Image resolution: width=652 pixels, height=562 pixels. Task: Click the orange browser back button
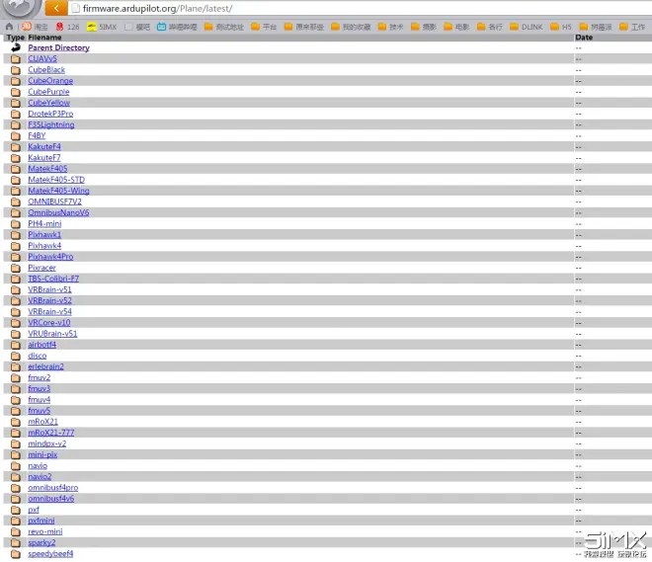(56, 8)
